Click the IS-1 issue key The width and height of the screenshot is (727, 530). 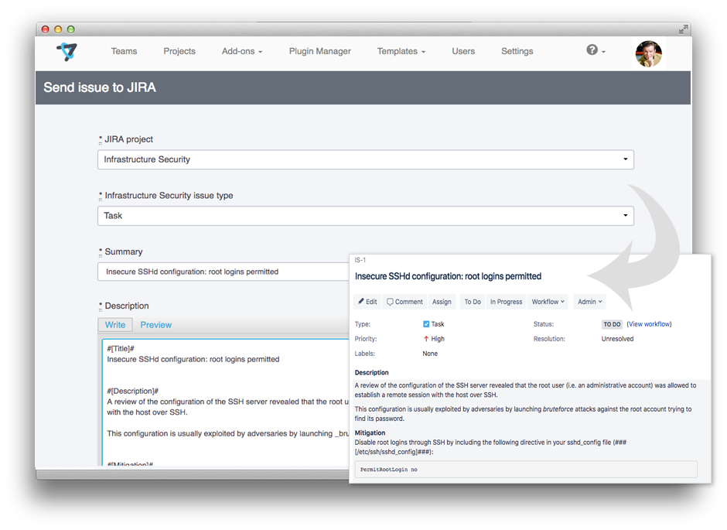(x=360, y=260)
